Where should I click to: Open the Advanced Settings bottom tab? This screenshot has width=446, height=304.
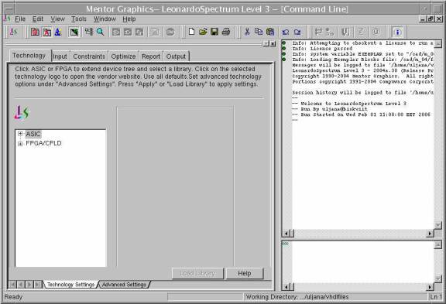(x=124, y=285)
